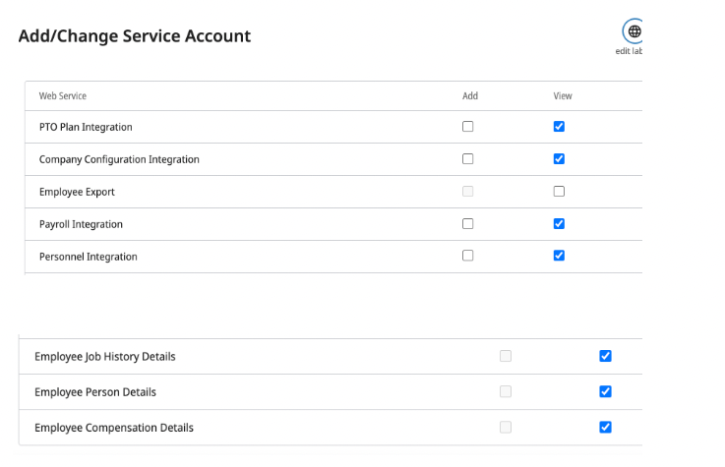725x467 pixels.
Task: Select the View column header
Action: 563,96
